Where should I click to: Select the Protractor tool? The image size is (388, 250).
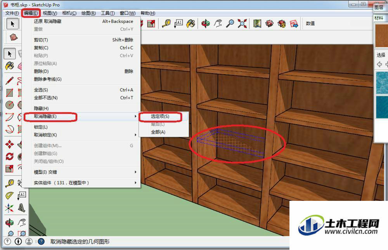[x=10, y=195]
